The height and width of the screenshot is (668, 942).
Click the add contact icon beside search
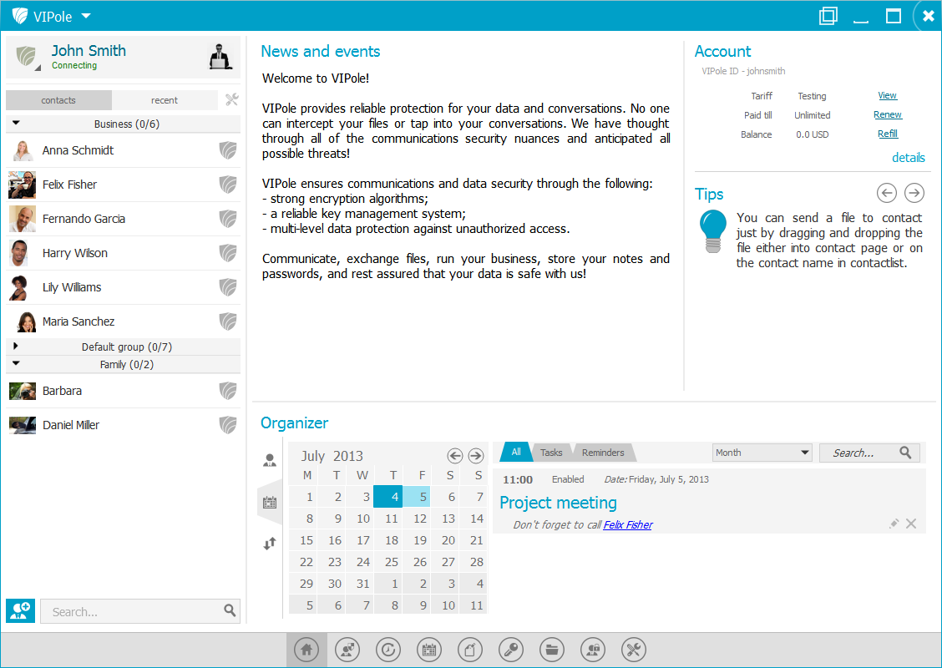click(x=20, y=610)
